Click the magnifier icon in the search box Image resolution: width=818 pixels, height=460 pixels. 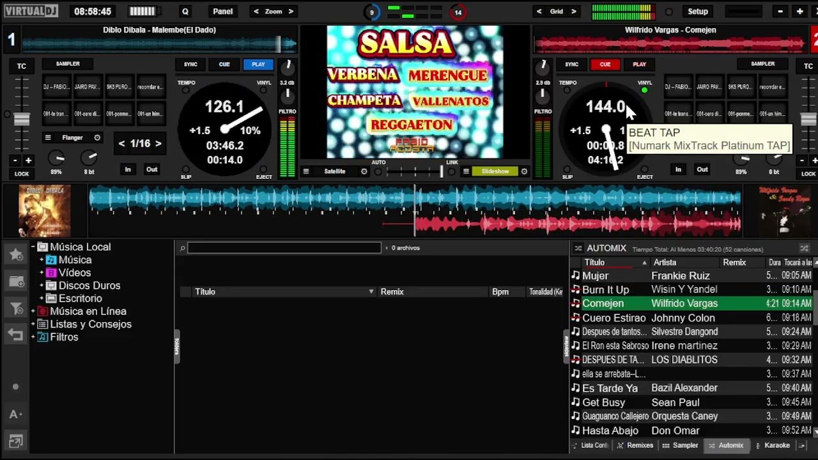tap(182, 248)
